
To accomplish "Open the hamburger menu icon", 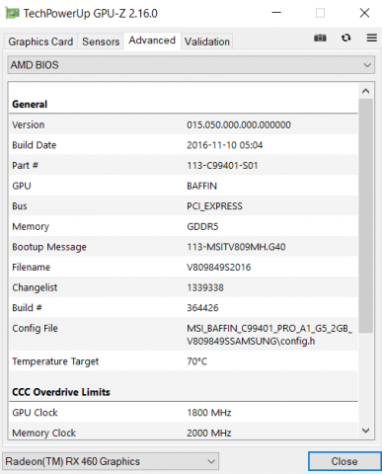I will [x=372, y=38].
